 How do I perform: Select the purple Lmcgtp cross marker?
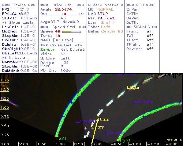pos(78,122)
